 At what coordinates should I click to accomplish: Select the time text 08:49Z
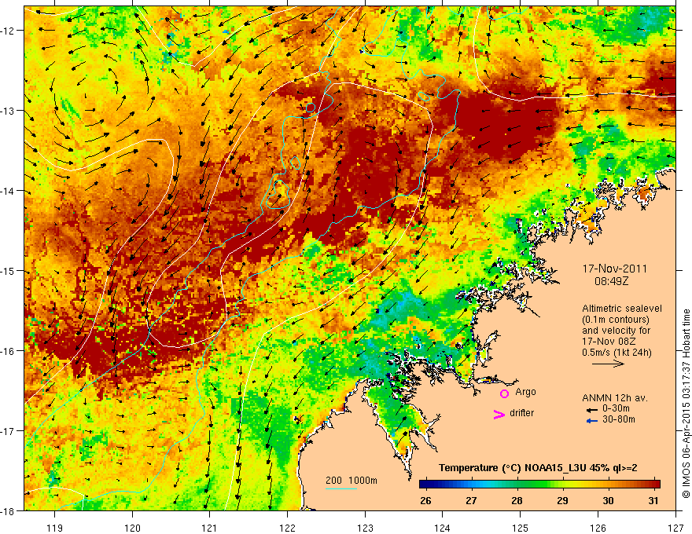pos(611,280)
